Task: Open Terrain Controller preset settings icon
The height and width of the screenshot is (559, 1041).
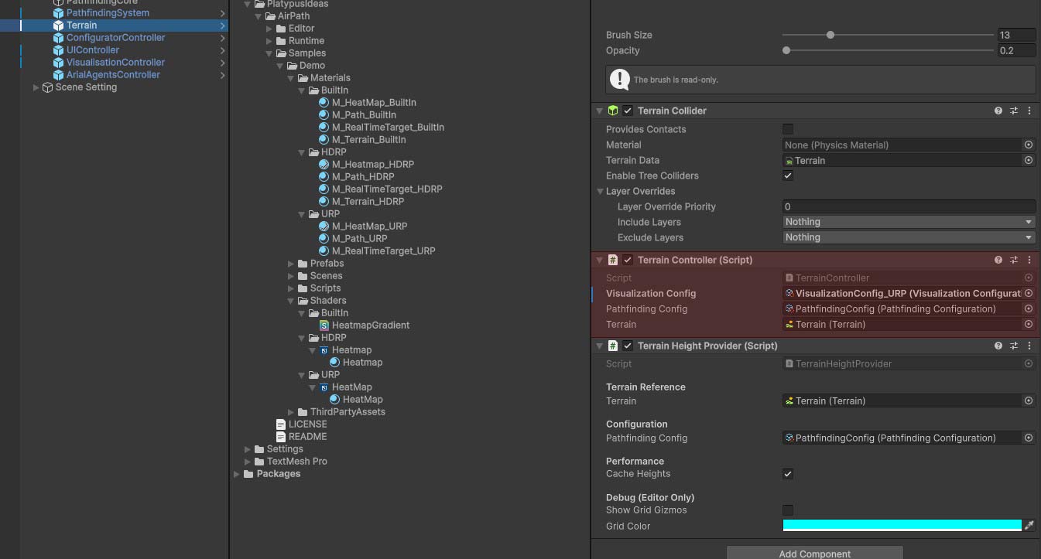Action: tap(1014, 260)
